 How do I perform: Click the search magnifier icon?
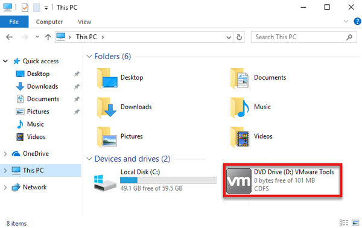pyautogui.click(x=349, y=37)
